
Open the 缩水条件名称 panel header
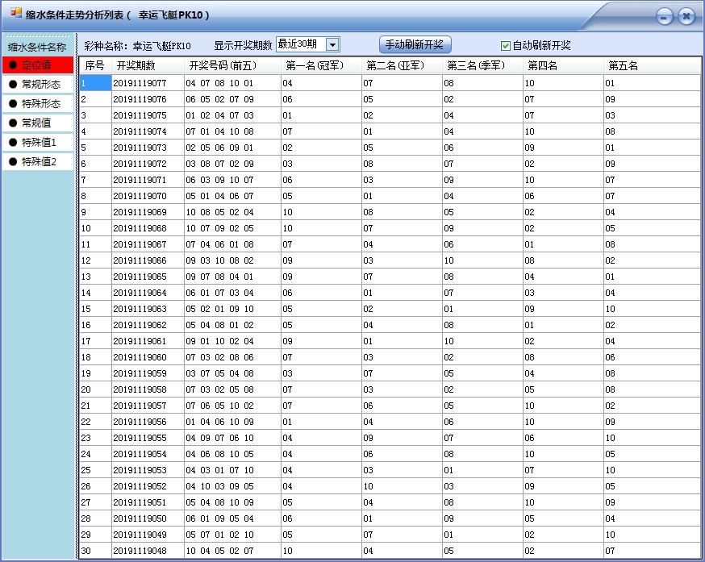click(37, 45)
